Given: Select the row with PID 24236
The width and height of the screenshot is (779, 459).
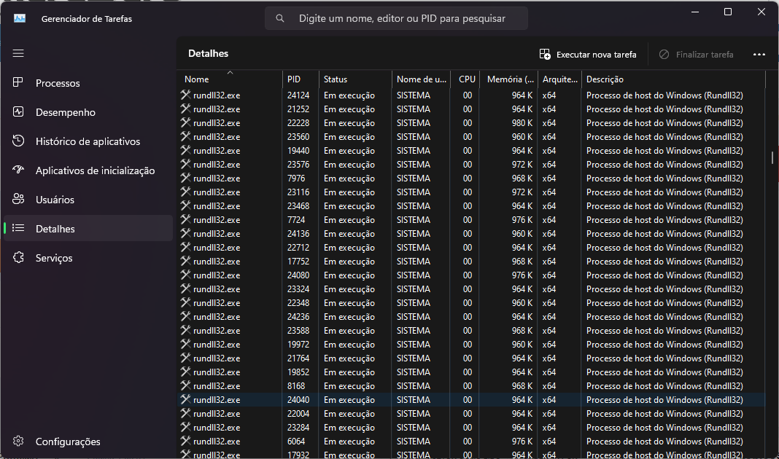Looking at the screenshot, I should click(471, 317).
